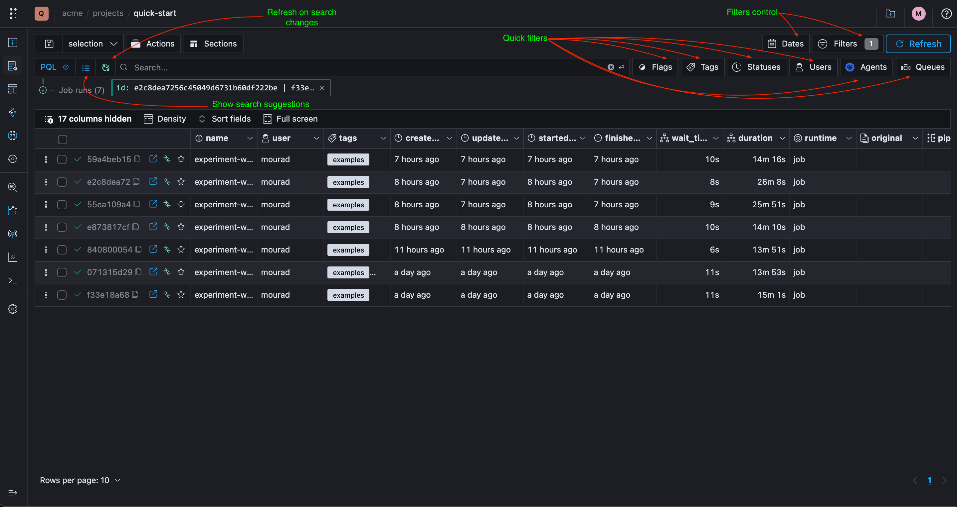Open the help question mark icon
Screen dimensions: 957x507
(946, 14)
